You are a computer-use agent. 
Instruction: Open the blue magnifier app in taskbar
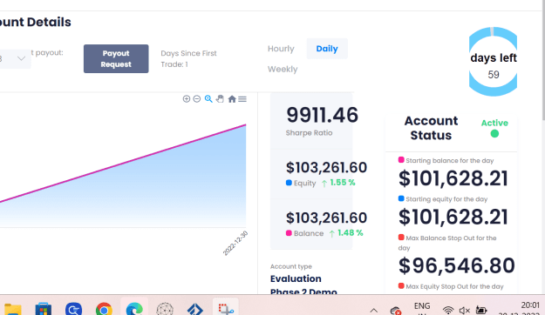point(74,309)
